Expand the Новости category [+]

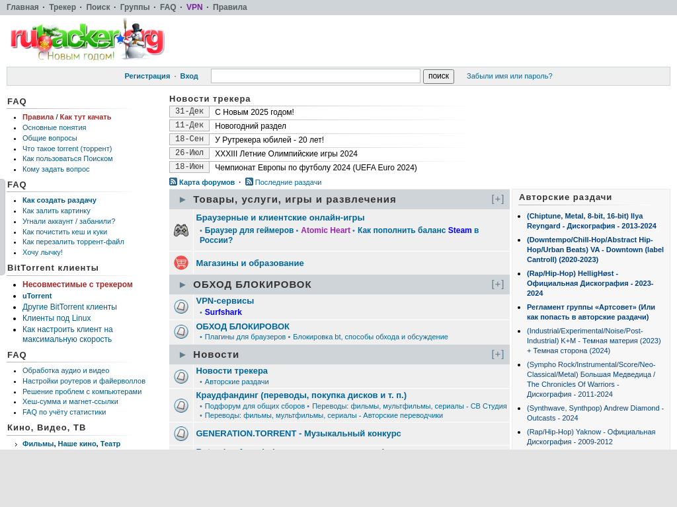tap(497, 355)
